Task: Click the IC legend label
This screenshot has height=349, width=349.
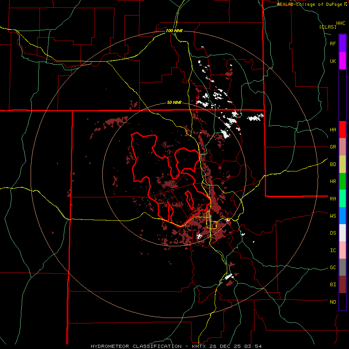Action: coord(333,251)
